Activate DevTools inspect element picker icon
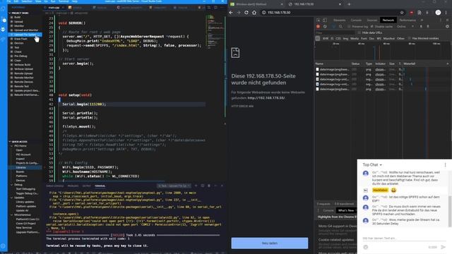The image size is (452, 254). click(319, 20)
